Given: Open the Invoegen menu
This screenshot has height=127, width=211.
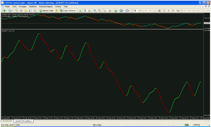Looking at the screenshot, I should pyautogui.click(x=23, y=6).
